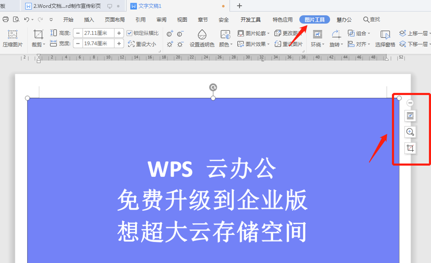Click 上移一层 bring forward button
This screenshot has height=263, width=431.
pyautogui.click(x=414, y=33)
